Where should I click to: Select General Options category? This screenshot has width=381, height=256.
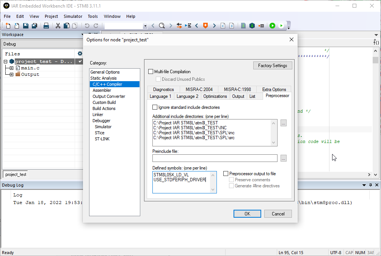point(105,72)
